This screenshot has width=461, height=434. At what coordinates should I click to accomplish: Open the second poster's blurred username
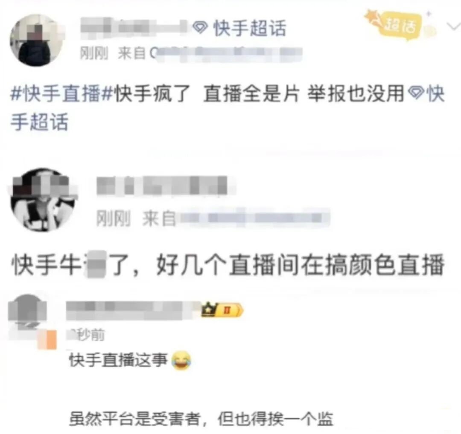163,186
